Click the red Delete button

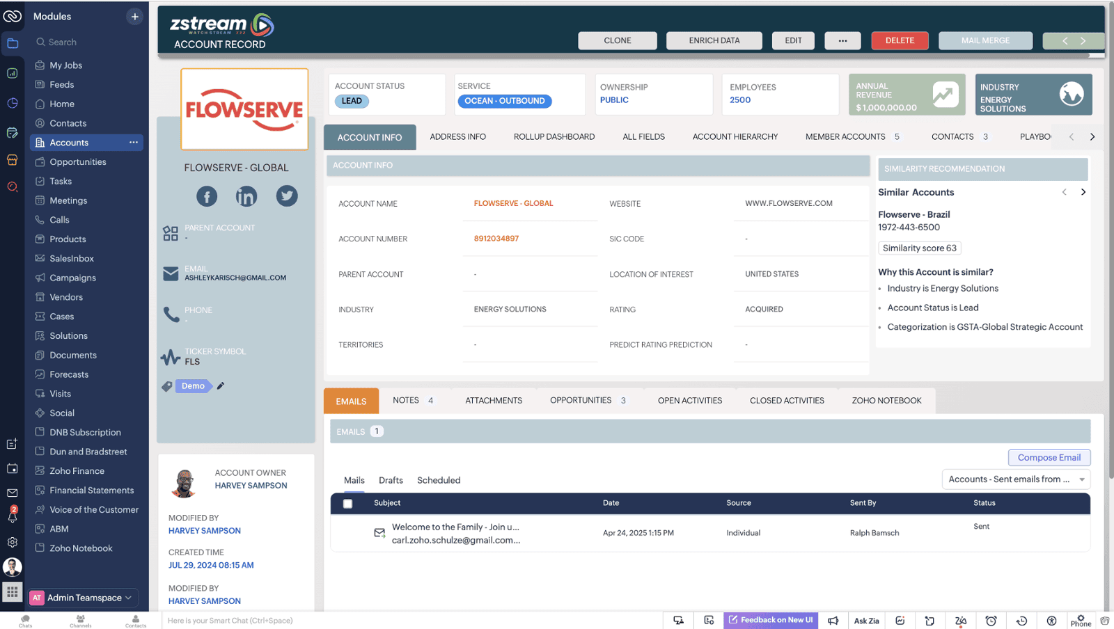(900, 41)
